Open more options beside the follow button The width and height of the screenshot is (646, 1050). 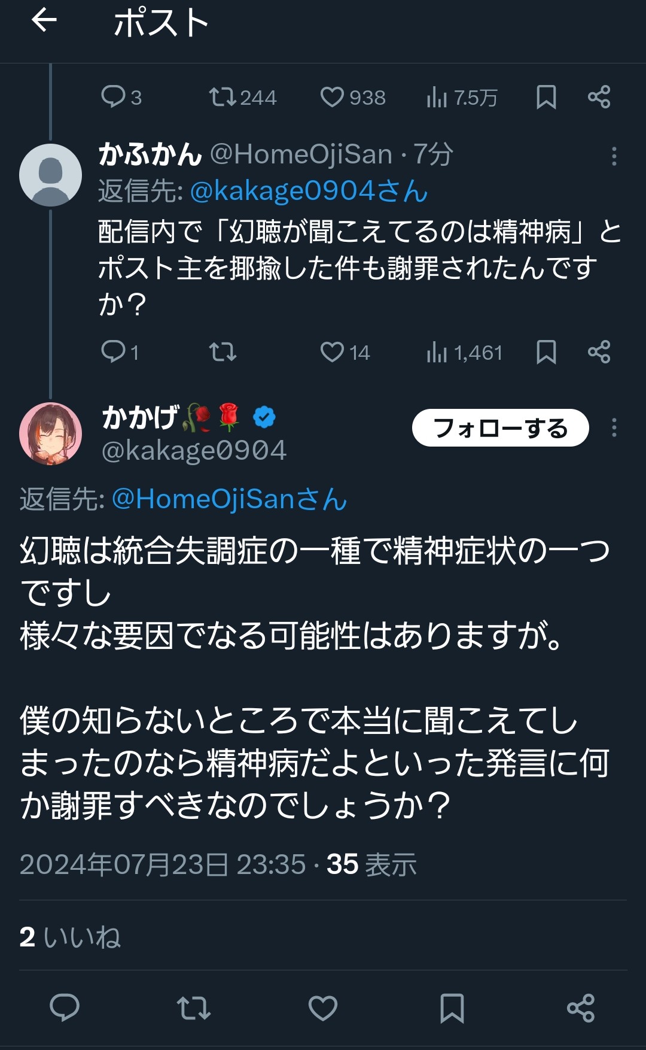pos(614,428)
